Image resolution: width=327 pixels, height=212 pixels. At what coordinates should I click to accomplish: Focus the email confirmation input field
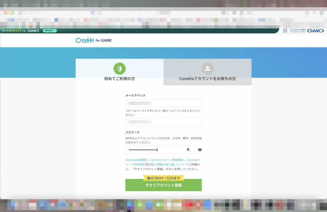point(163,122)
